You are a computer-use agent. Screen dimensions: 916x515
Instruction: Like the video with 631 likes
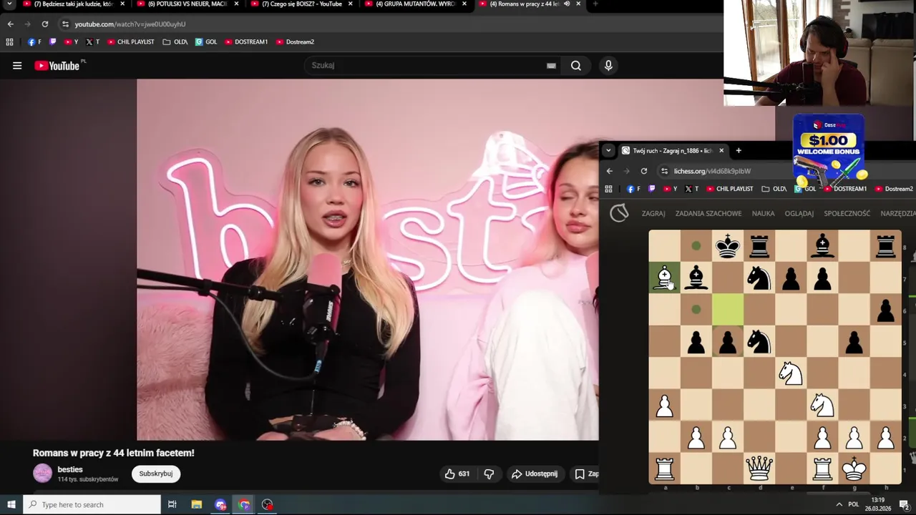click(x=457, y=474)
